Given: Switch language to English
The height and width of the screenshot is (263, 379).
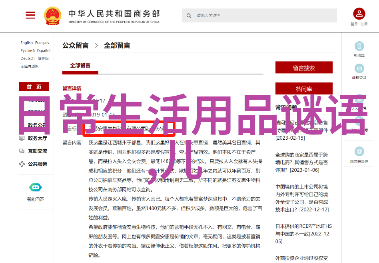Looking at the screenshot, I should point(27,43).
